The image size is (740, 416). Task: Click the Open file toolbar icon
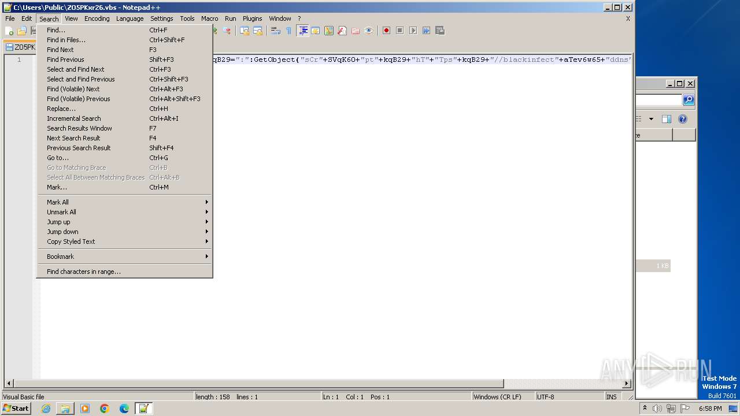pyautogui.click(x=22, y=31)
